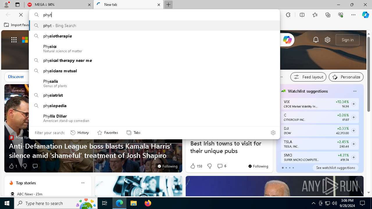Close the New tab tab
The height and width of the screenshot is (209, 372).
point(159,5)
